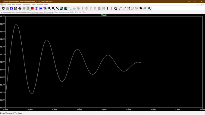Click the V(out) trace label
The height and width of the screenshot is (115, 205).
[x=104, y=15]
